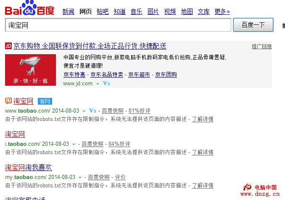Open the 京东购物 ad title link
Image resolution: width=285 pixels, height=200 pixels.
click(90, 46)
